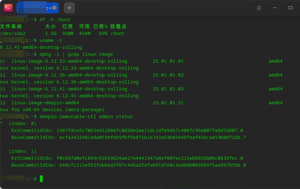Image resolution: width=300 pixels, height=189 pixels.
Task: Click the "(index: 1)" entry
Action: pos(23,152)
